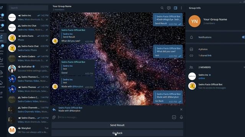Click the sent 'test' message bubble
245x137 pixels.
(168, 51)
